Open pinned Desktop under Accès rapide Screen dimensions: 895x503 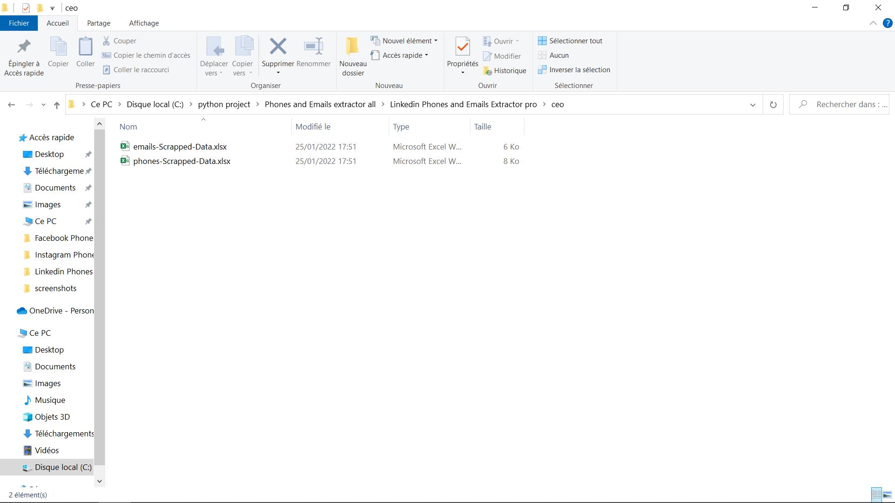49,154
